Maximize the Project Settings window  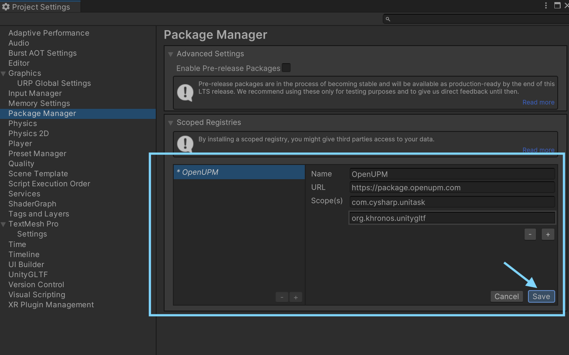pyautogui.click(x=557, y=5)
